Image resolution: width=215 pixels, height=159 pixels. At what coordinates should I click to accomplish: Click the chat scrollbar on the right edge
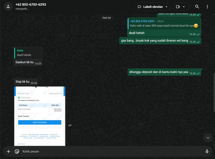(x=214, y=93)
